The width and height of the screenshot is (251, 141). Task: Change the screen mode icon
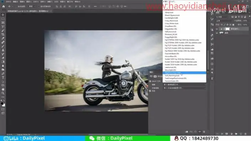tap(3, 113)
